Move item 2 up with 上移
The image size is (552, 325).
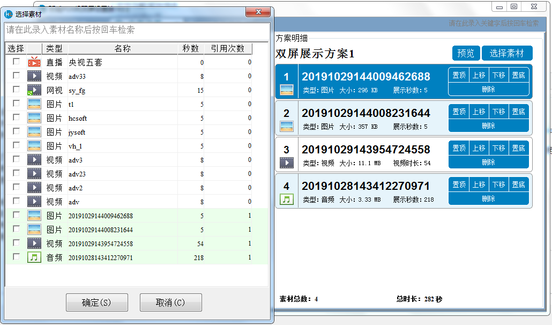(479, 112)
